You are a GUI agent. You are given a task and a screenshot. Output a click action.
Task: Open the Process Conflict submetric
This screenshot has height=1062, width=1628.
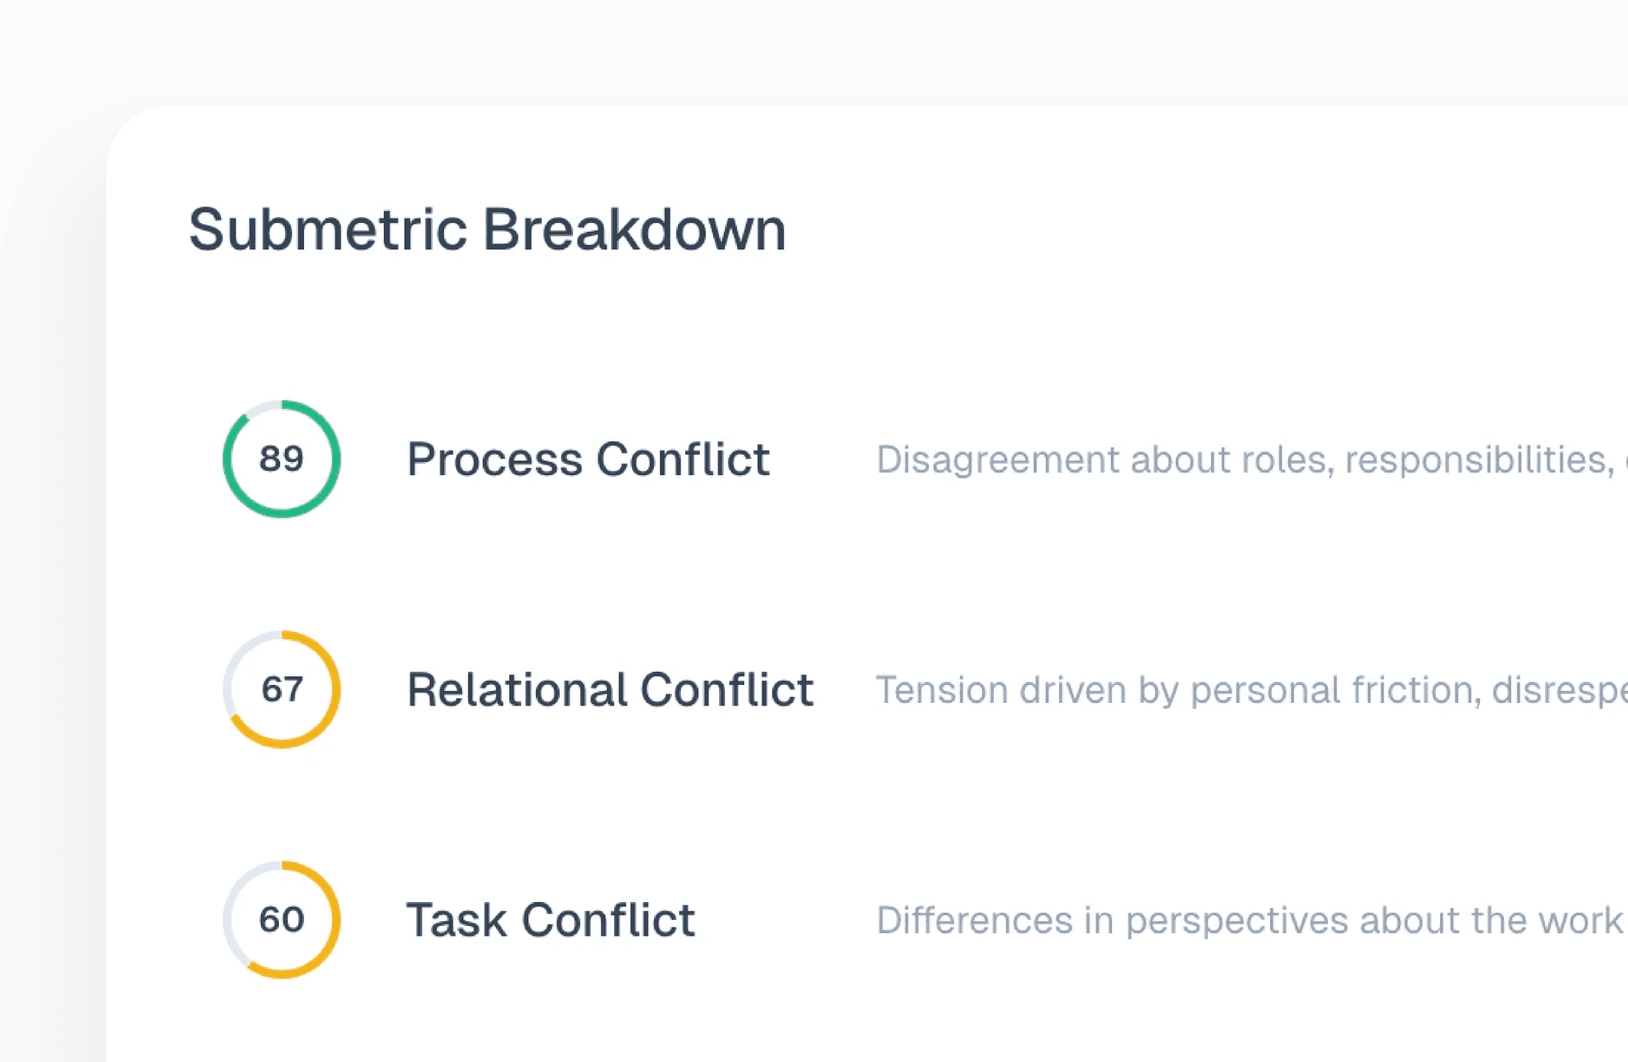tap(588, 459)
